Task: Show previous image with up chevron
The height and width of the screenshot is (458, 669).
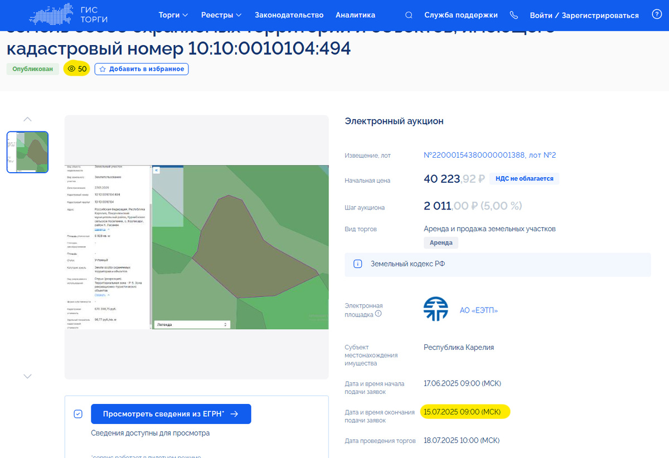Action: (27, 119)
